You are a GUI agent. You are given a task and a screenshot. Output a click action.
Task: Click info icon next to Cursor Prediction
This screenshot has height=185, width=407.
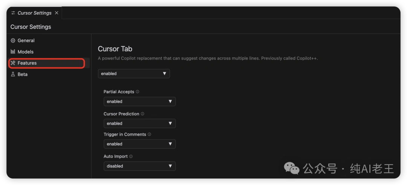click(142, 114)
